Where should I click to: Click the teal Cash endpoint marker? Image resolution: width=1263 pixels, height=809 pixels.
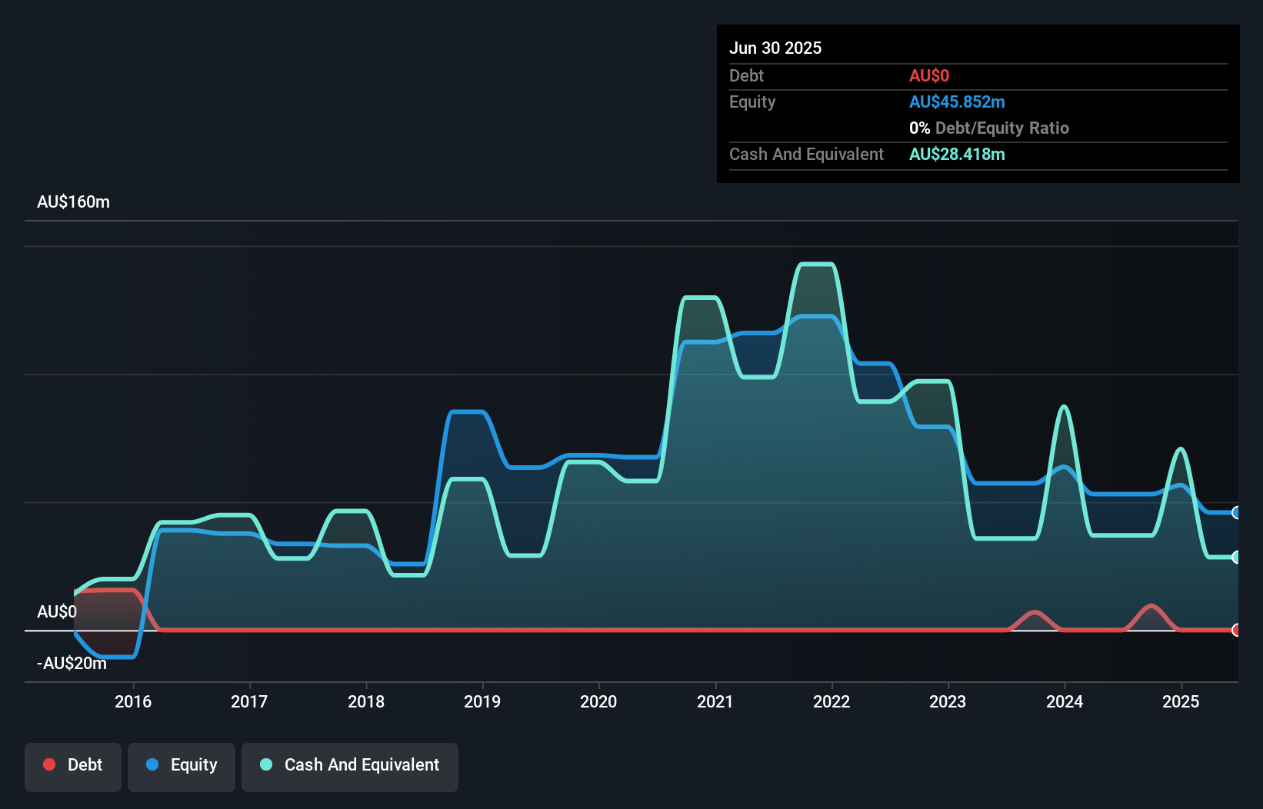pyautogui.click(x=1236, y=557)
